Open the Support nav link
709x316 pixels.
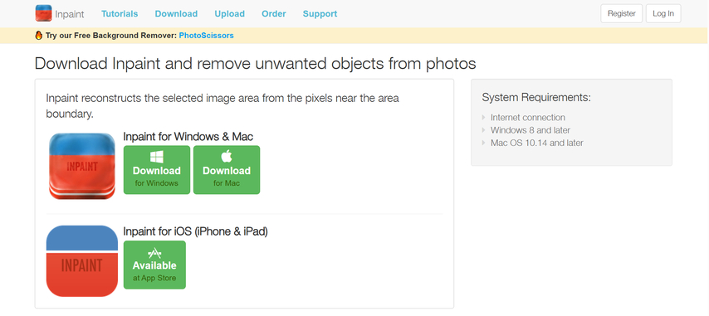coord(320,13)
